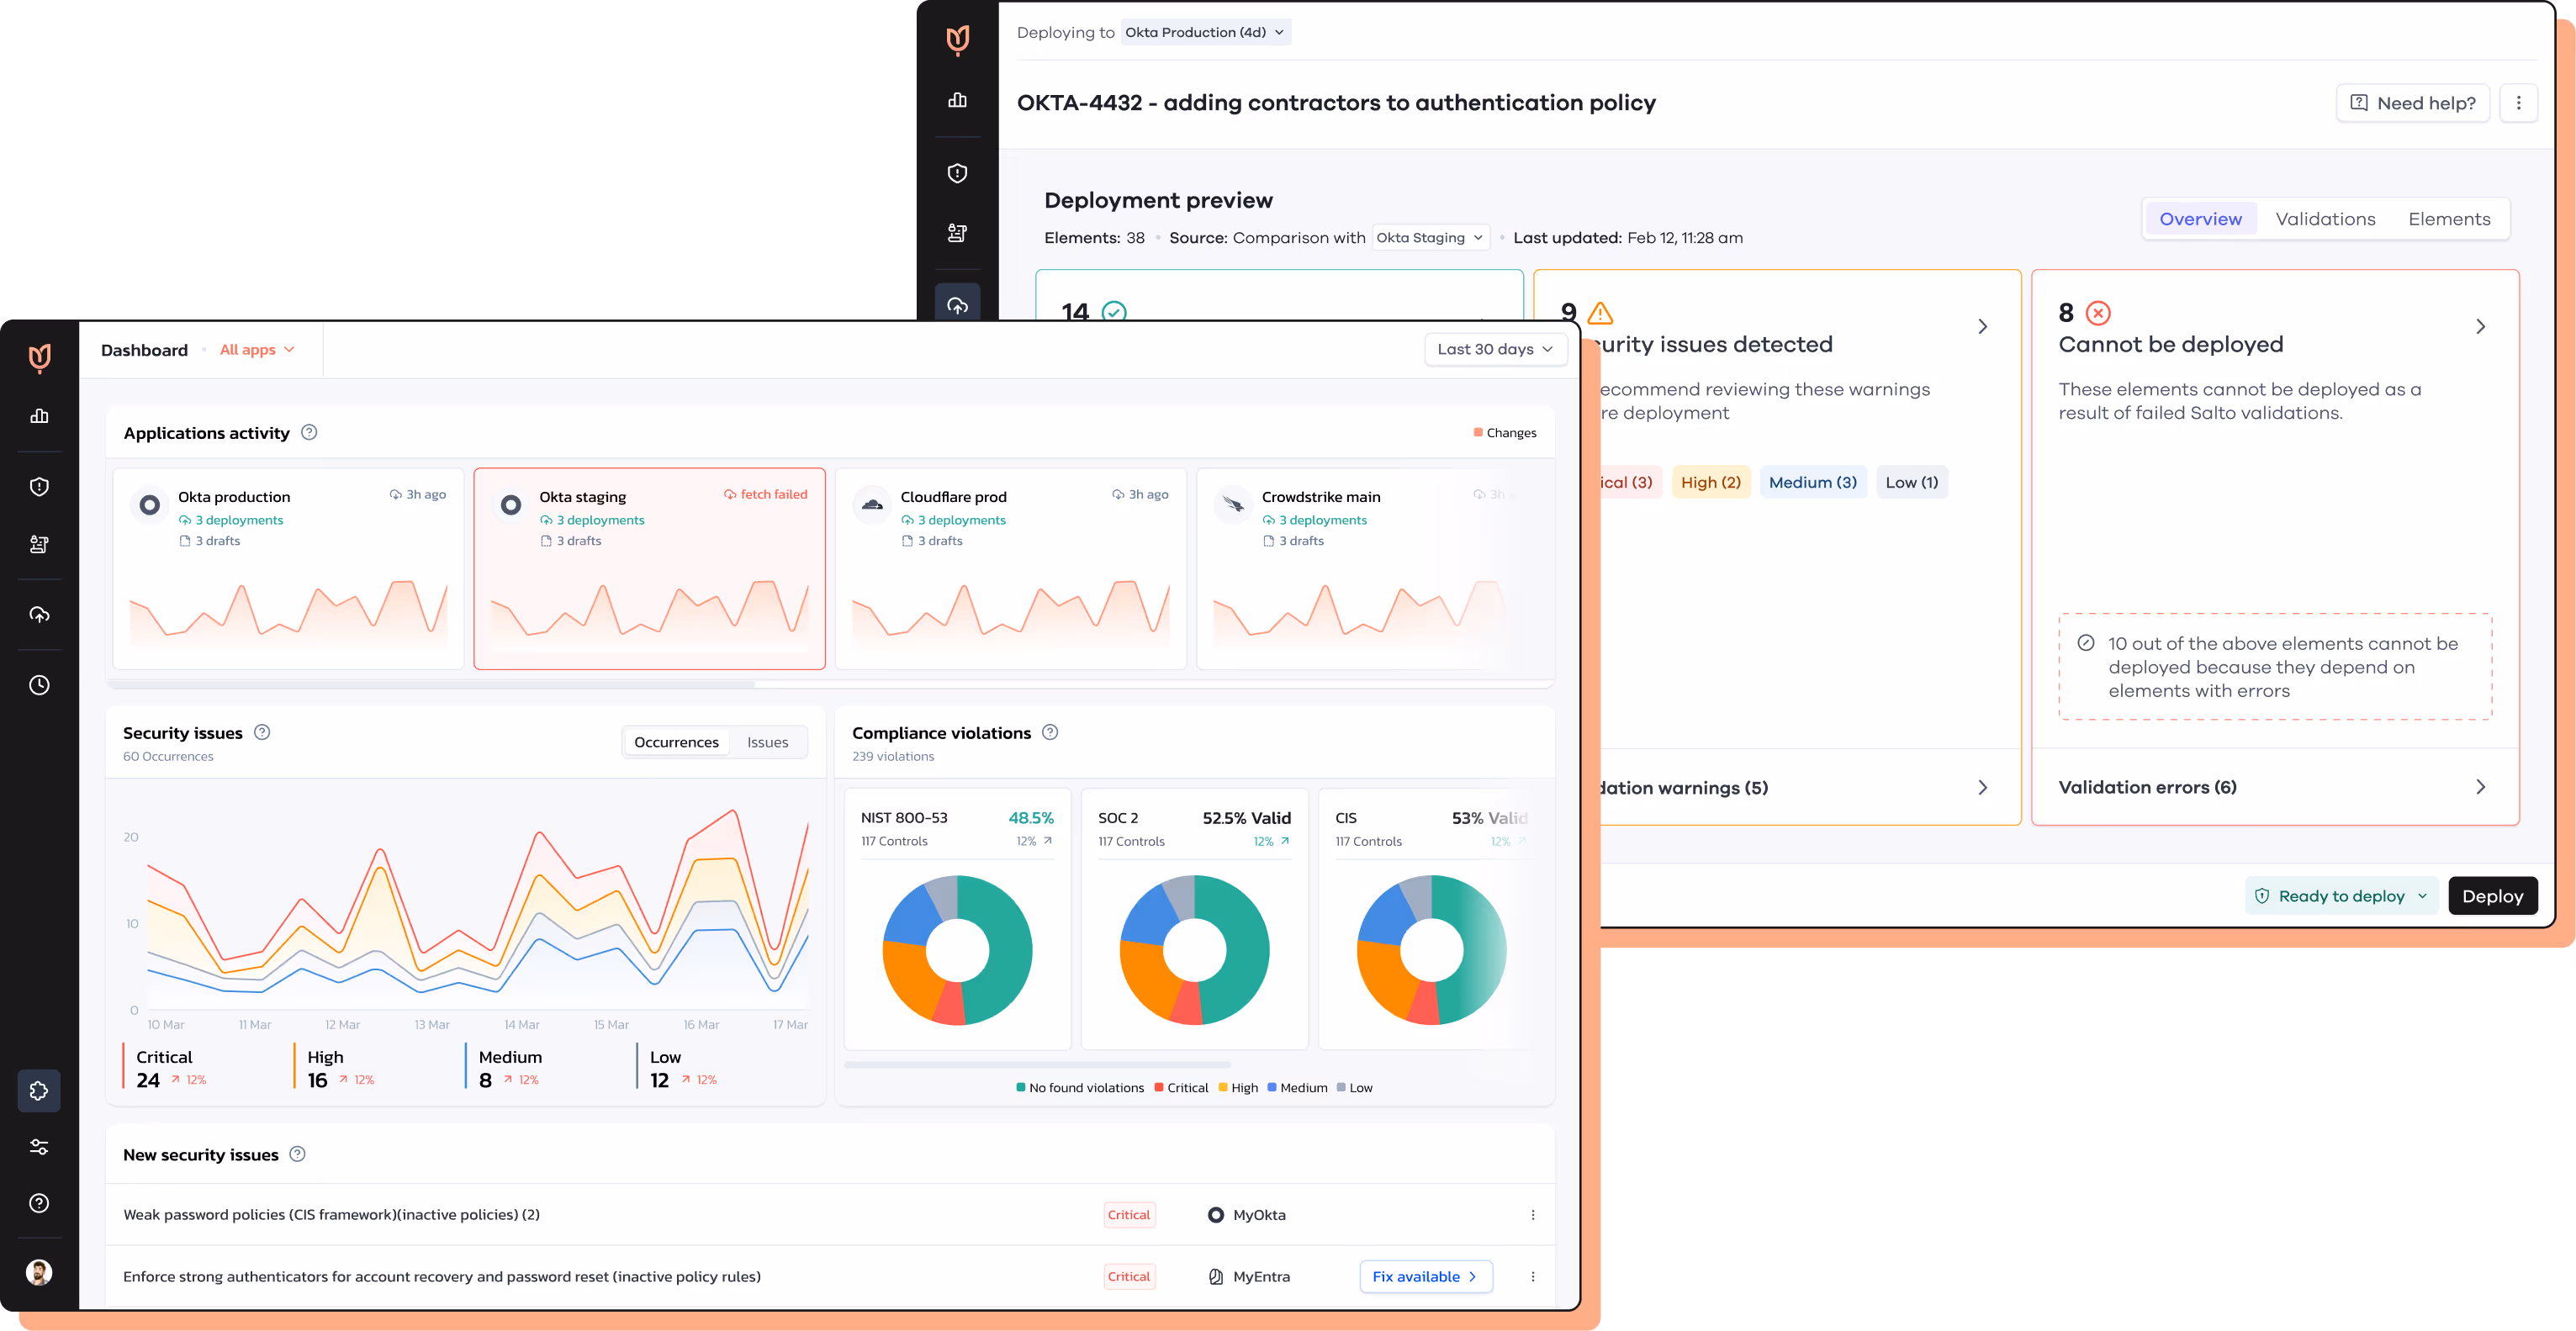
Task: Switch to the Validations tab
Action: pyautogui.click(x=2325, y=219)
